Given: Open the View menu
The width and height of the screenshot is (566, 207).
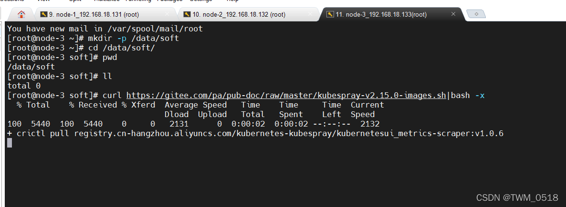Looking at the screenshot, I should pos(43,1).
